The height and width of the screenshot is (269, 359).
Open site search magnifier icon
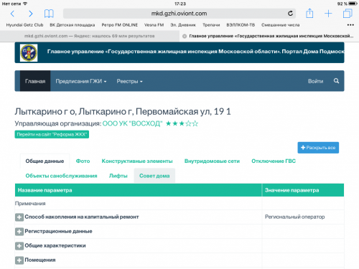pyautogui.click(x=336, y=81)
